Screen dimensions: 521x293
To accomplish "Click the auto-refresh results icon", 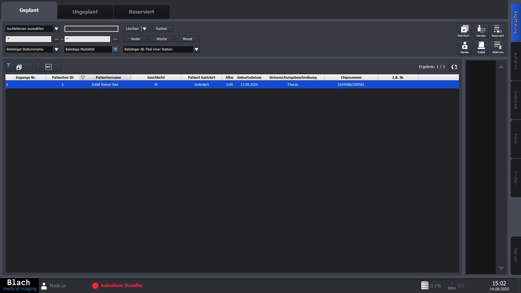I will pos(454,67).
